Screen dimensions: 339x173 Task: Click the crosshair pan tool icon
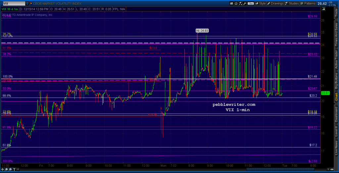3,169
